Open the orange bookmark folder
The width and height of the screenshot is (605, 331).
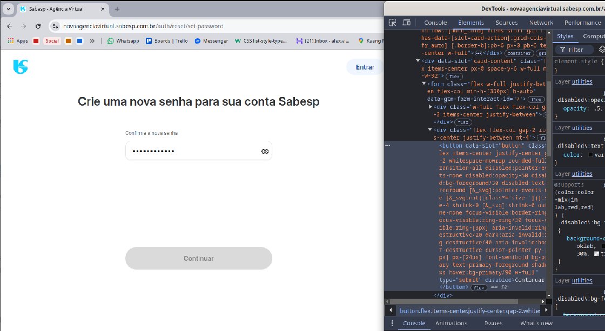[x=68, y=41]
